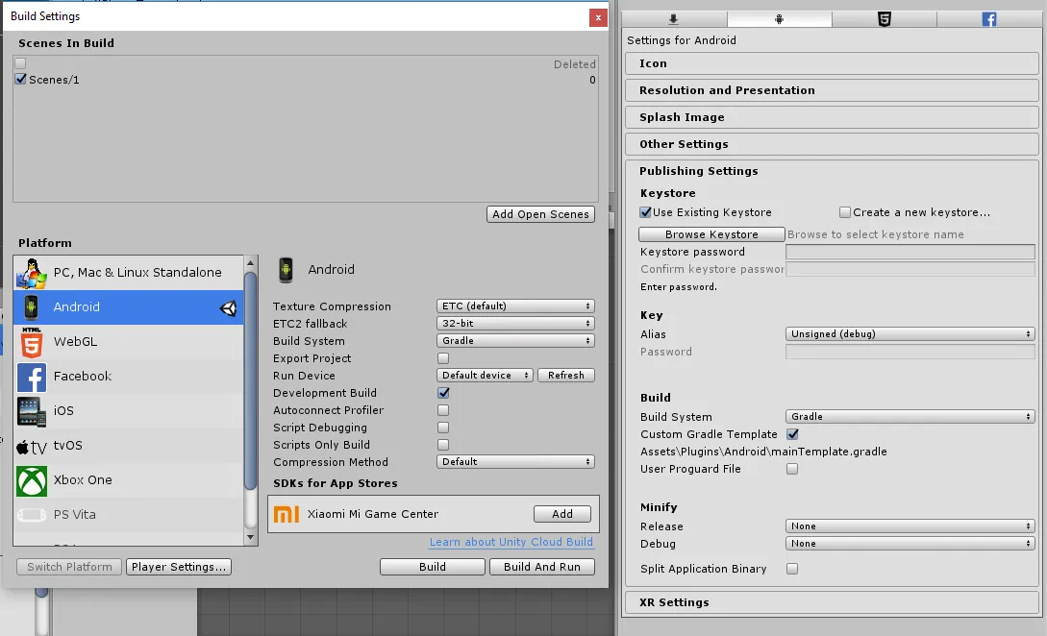Open Build System dropdown in Publishing Settings
Screen dimensions: 1047x636
pyautogui.click(x=910, y=417)
